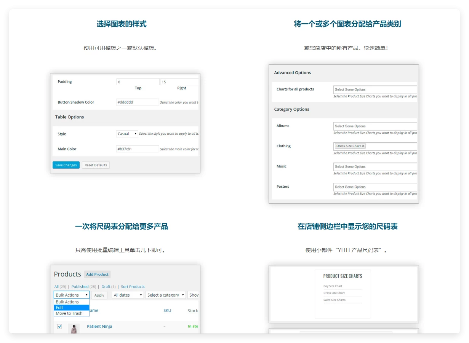The width and height of the screenshot is (469, 343).
Task: Open the Style dropdown set to Casual
Action: (126, 134)
